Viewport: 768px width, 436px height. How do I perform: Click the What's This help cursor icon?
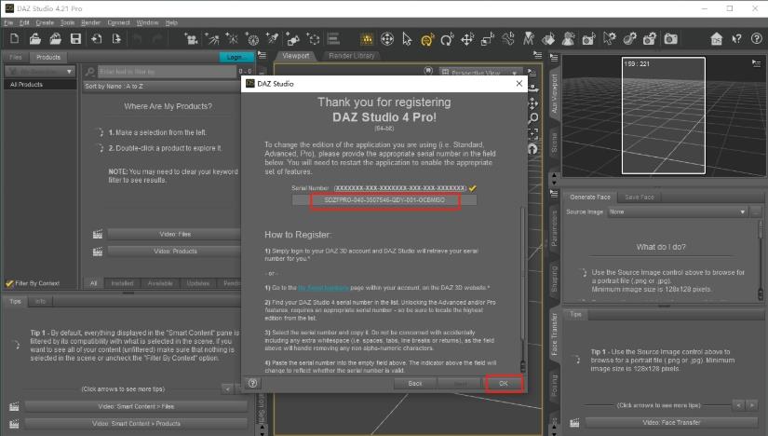pyautogui.click(x=736, y=39)
